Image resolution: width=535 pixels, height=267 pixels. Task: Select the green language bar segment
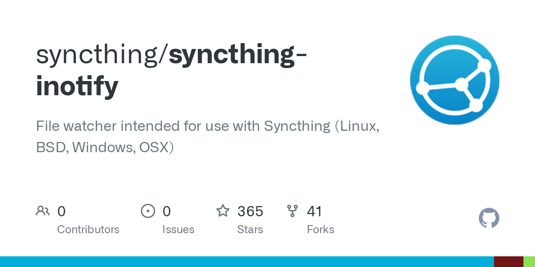pyautogui.click(x=529, y=262)
